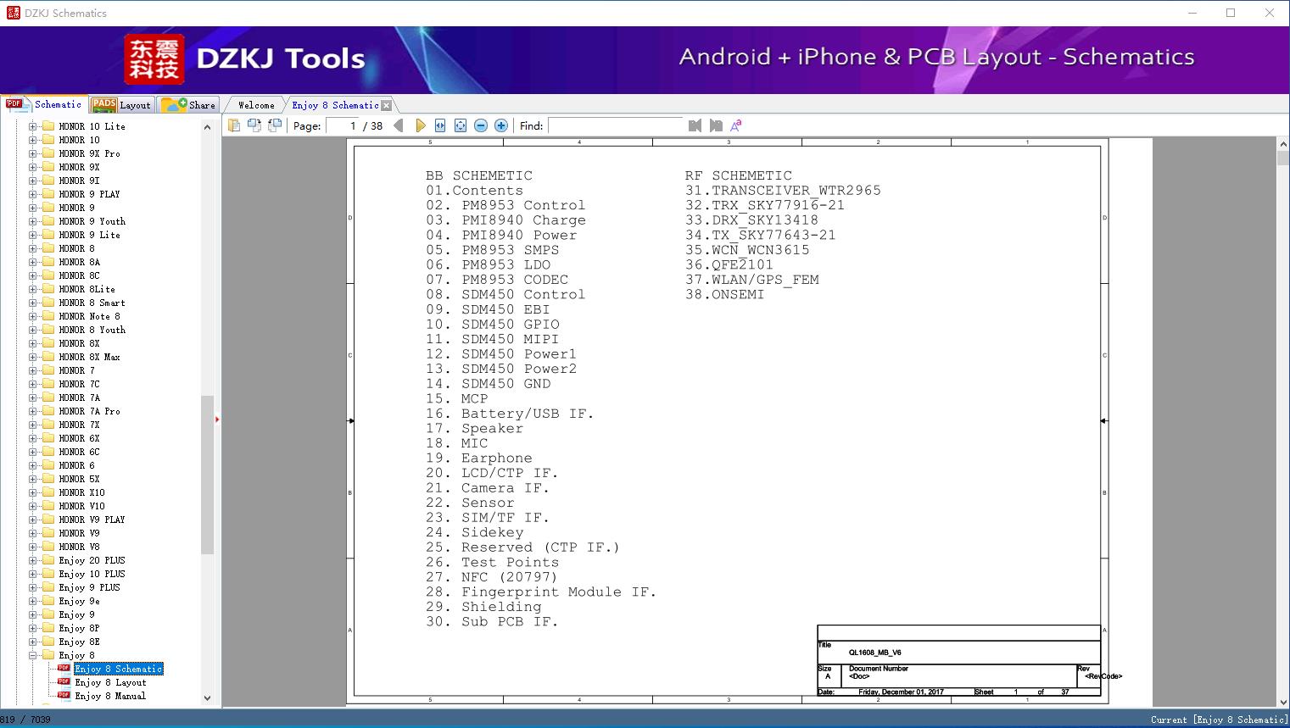Screen dimensions: 1290x728
Task: Go to the previous page arrow
Action: tap(399, 125)
